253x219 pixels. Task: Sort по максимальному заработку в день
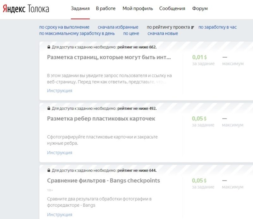click(x=77, y=33)
